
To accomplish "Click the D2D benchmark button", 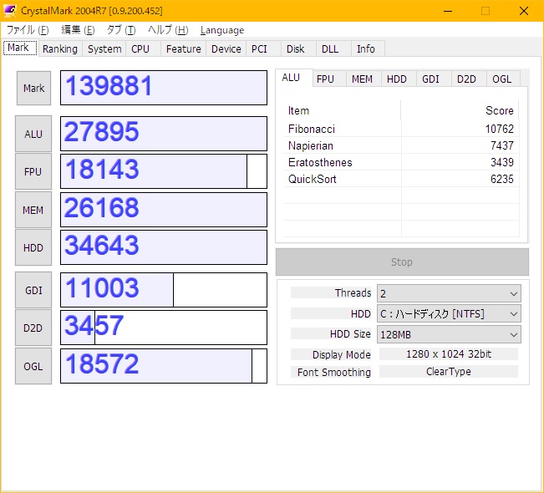I will click(x=33, y=328).
